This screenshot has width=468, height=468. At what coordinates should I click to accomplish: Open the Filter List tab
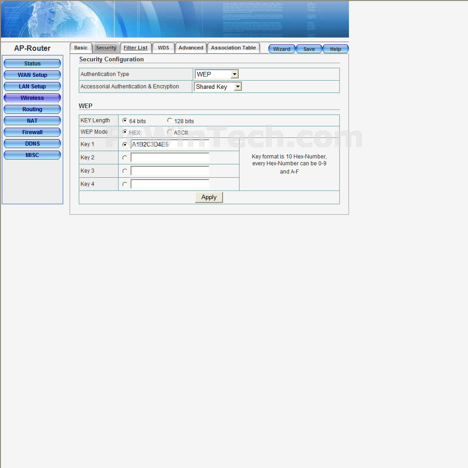point(136,48)
